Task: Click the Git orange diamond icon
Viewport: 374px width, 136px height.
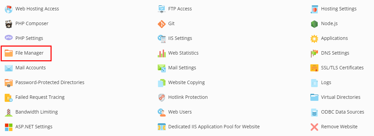Action: pos(161,24)
